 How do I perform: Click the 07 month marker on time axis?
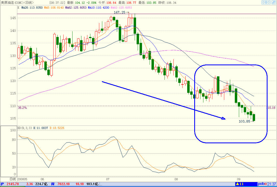point(108,179)
